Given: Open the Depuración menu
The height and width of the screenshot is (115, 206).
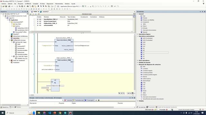Looking at the screenshot, I should pyautogui.click(x=50, y=4).
